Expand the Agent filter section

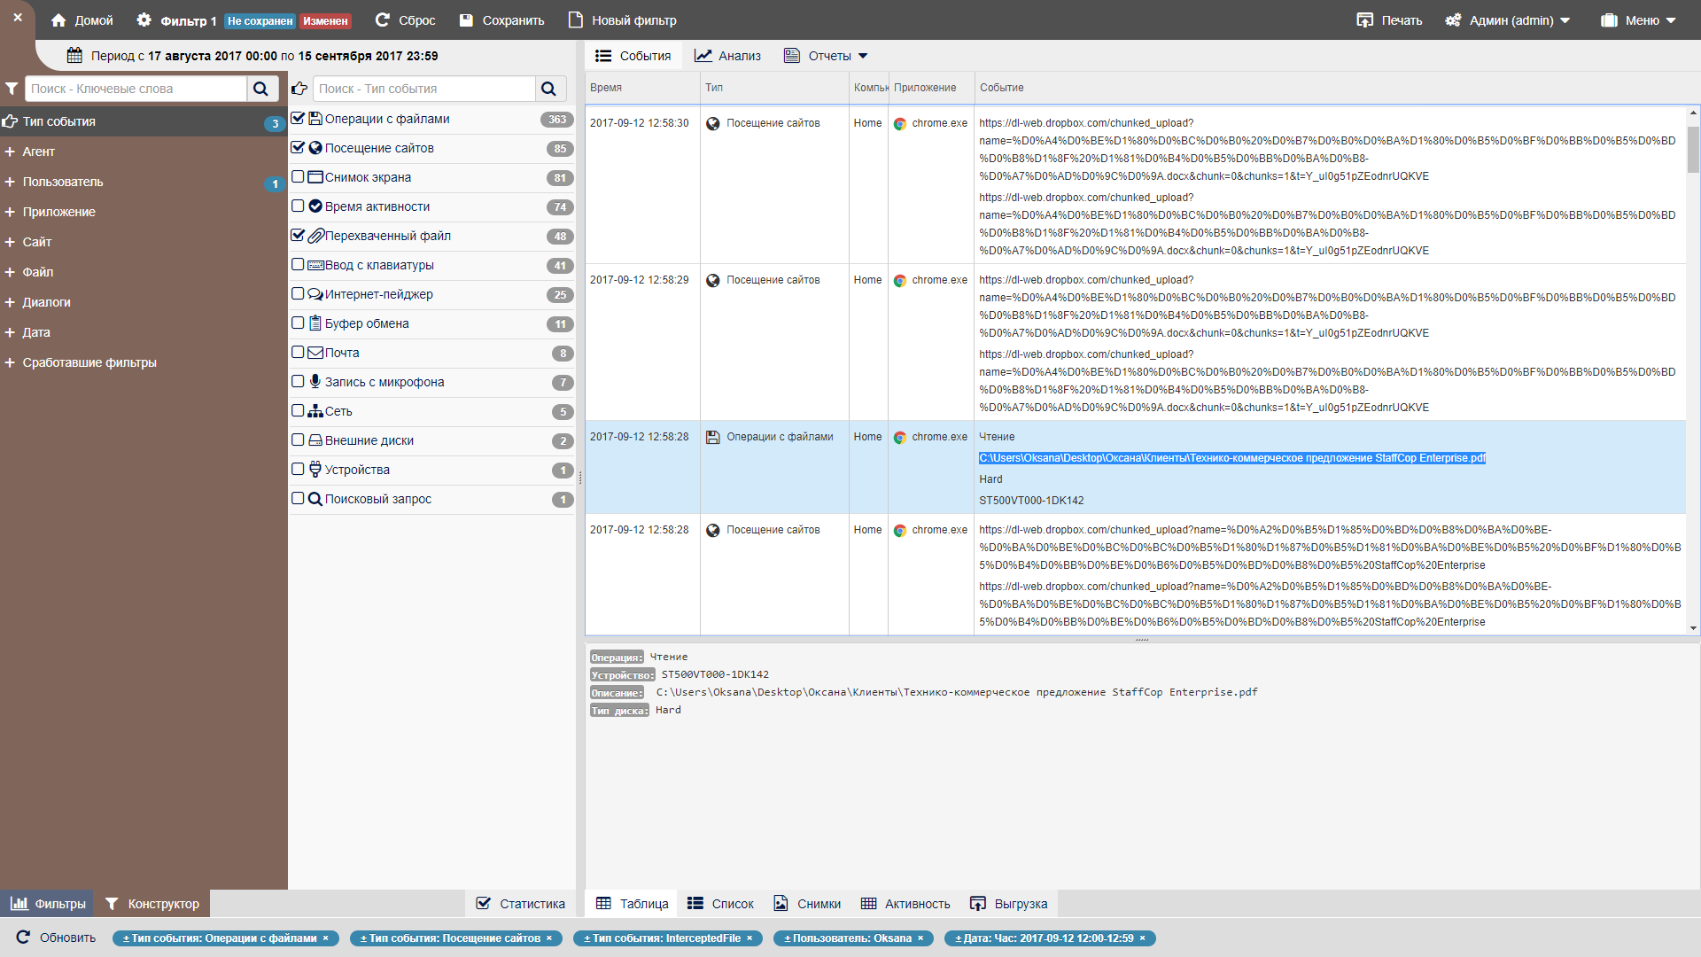pos(38,152)
